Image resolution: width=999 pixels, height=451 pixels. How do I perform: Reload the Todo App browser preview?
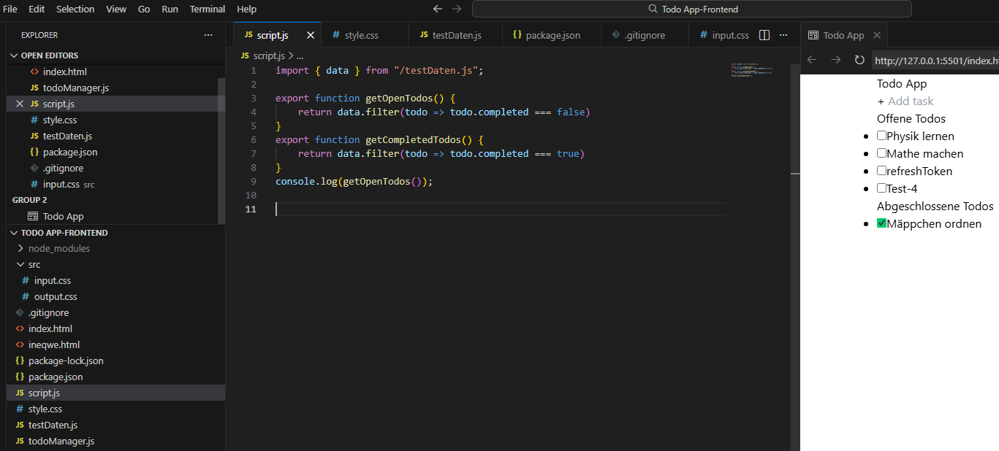pos(859,60)
